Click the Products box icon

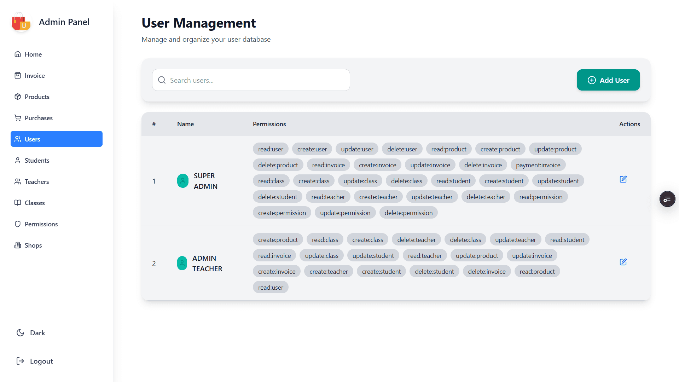(x=18, y=97)
